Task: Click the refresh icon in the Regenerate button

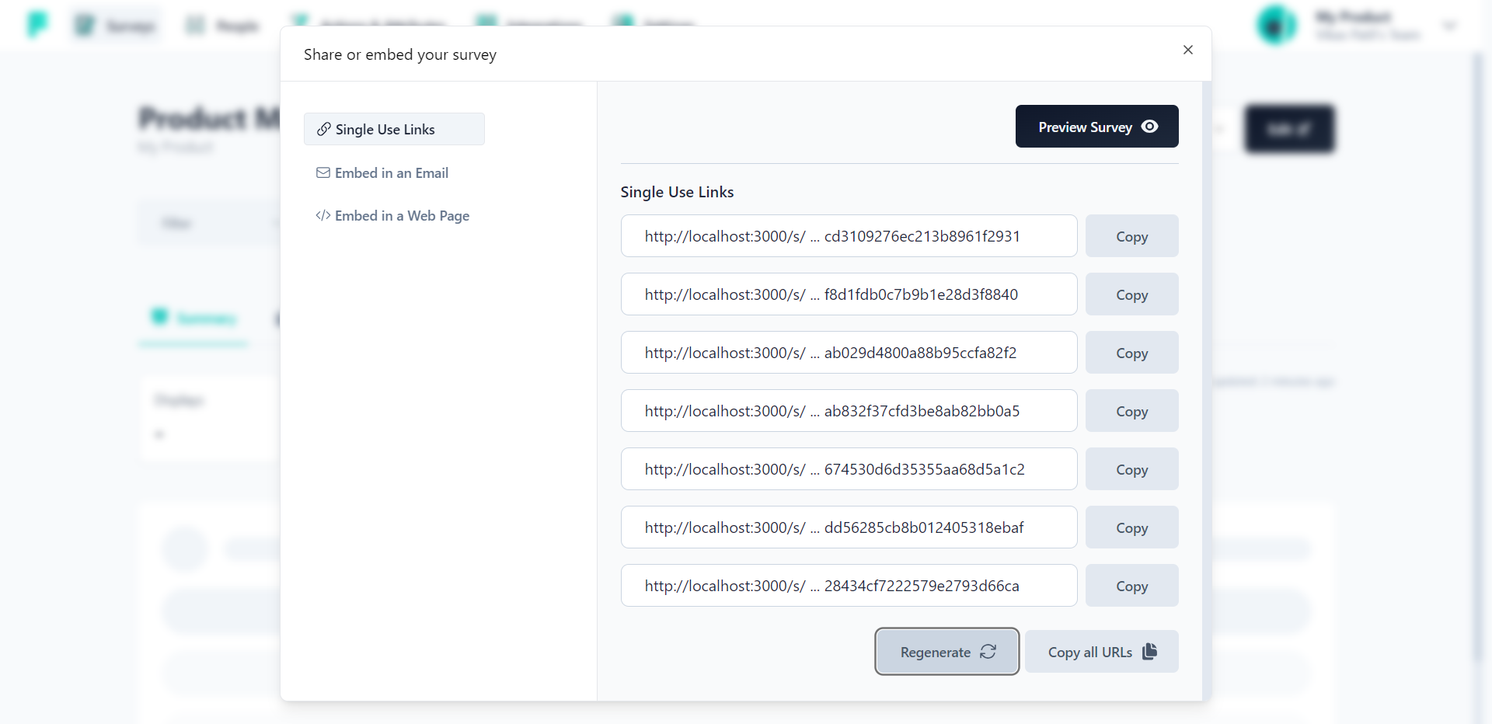Action: pos(988,652)
